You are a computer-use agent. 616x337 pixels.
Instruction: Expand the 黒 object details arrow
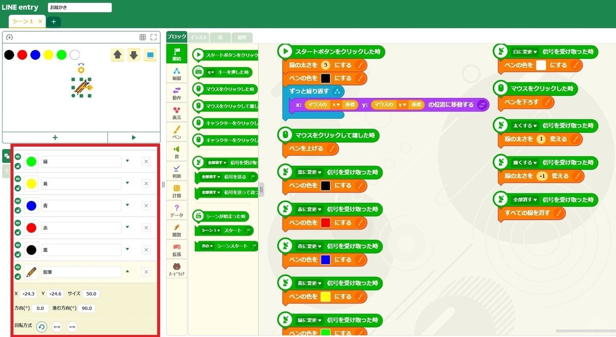(x=127, y=249)
